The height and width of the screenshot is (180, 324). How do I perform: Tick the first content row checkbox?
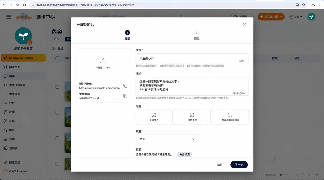(x=57, y=87)
